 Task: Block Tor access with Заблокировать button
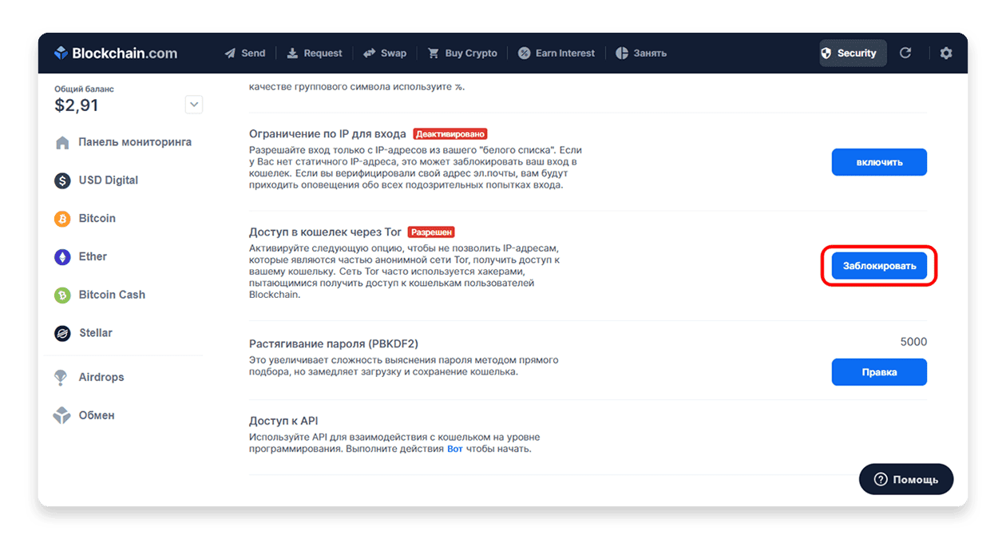879,266
